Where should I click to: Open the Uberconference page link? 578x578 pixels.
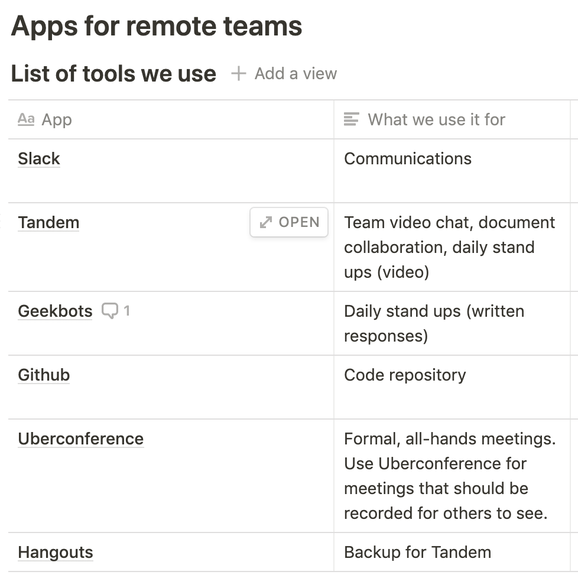(81, 439)
